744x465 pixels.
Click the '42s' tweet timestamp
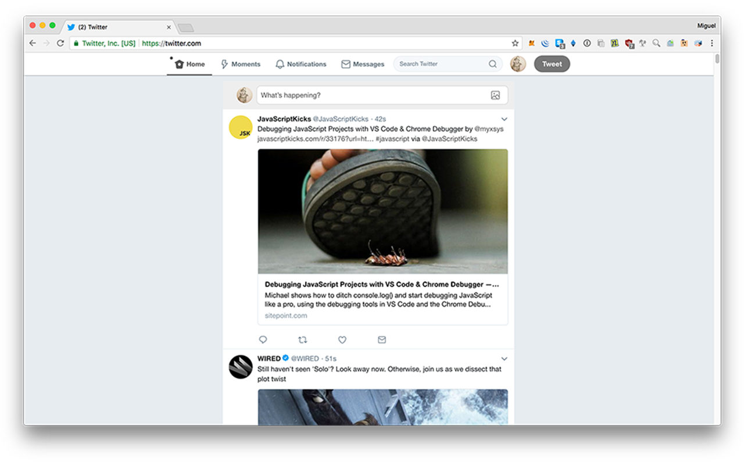click(x=380, y=119)
